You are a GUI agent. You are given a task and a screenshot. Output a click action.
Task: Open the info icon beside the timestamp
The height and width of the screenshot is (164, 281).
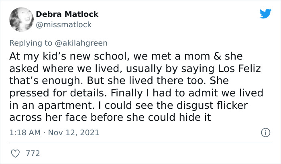pyautogui.click(x=265, y=132)
